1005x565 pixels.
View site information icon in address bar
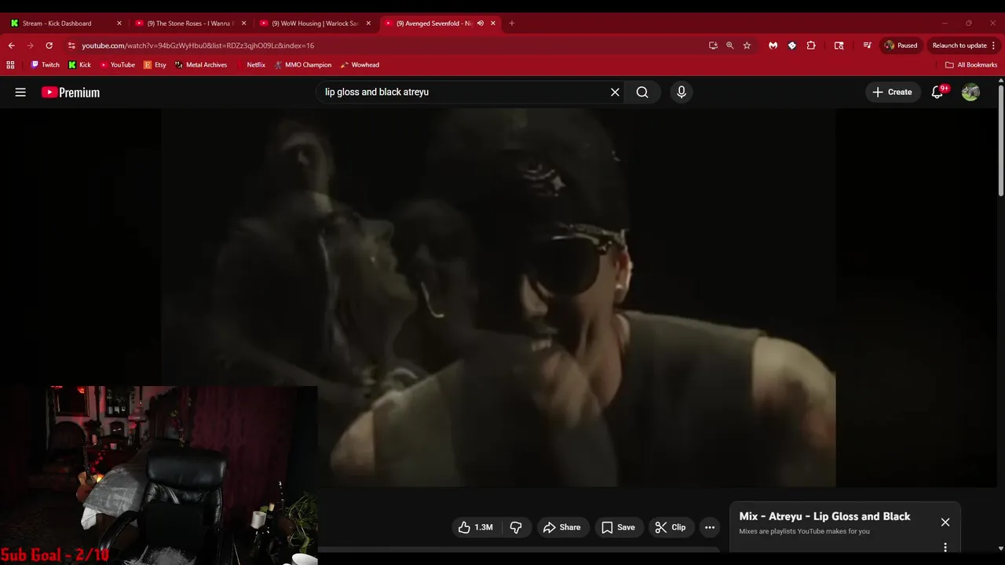pyautogui.click(x=71, y=46)
